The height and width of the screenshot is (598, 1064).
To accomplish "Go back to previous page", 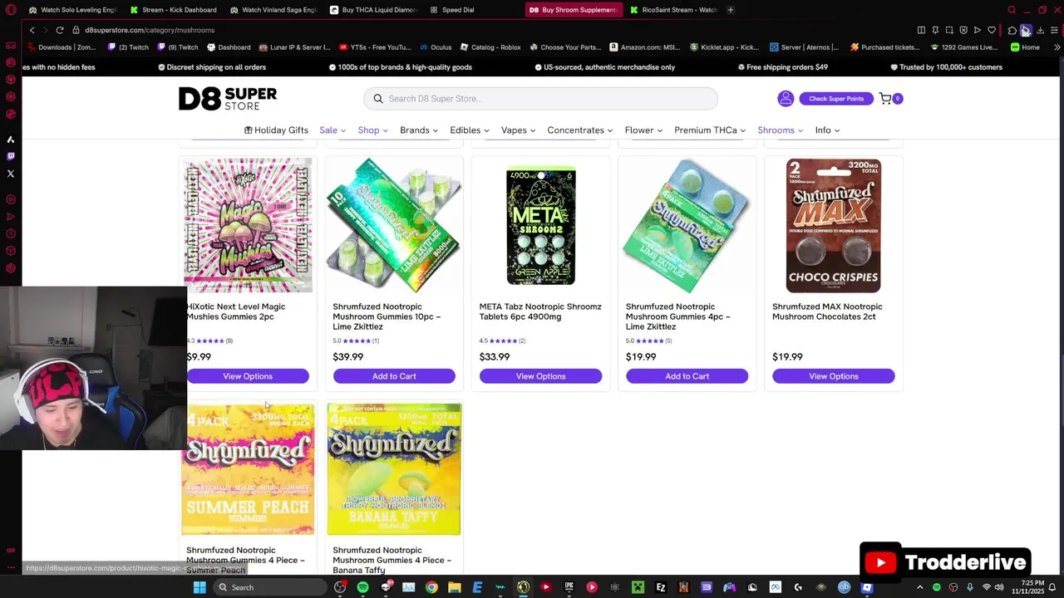I will coord(32,30).
